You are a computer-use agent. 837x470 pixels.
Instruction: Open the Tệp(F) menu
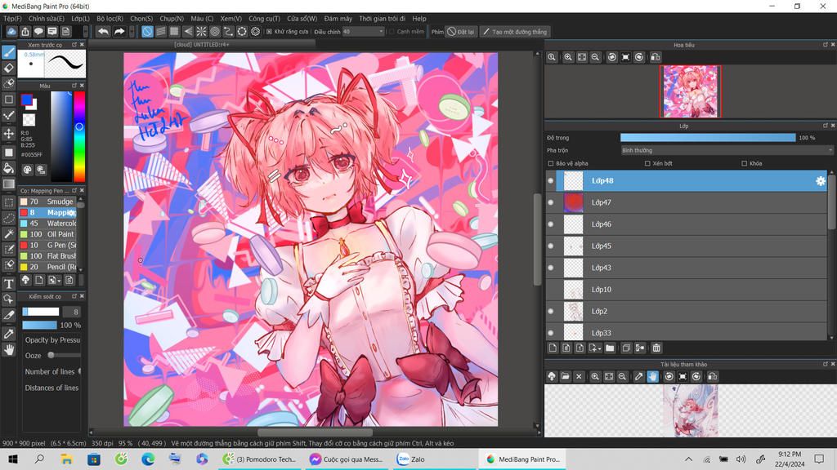tap(12, 18)
